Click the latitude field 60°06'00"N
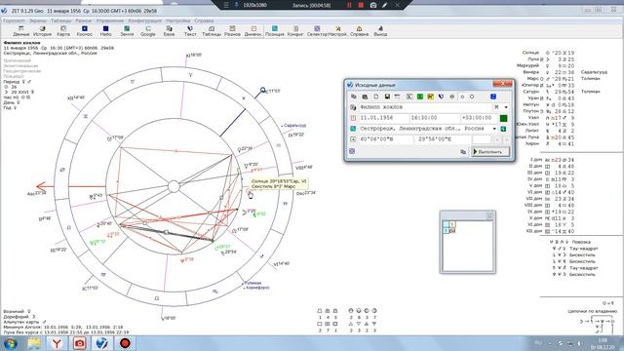 386,139
